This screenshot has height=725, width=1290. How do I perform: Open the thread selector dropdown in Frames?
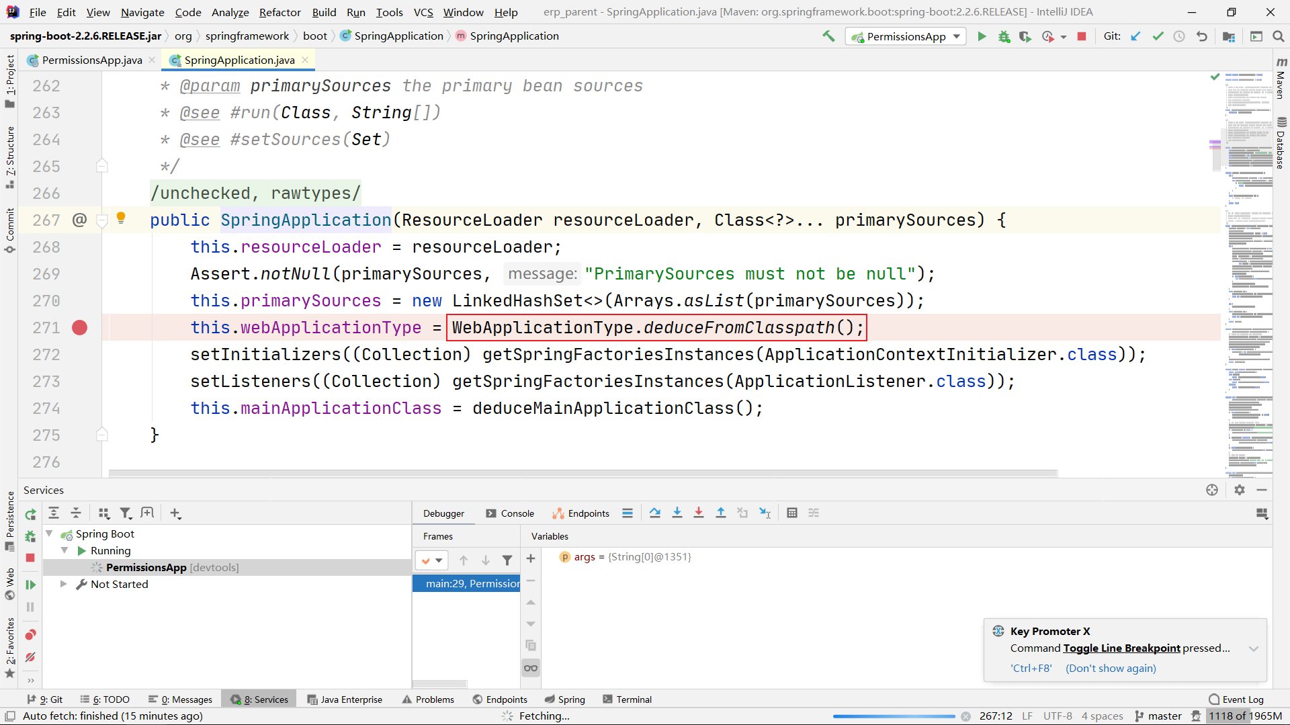pyautogui.click(x=431, y=560)
